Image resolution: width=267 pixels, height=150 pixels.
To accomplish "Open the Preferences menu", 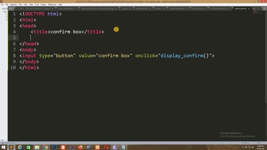I will click(x=52, y=5).
